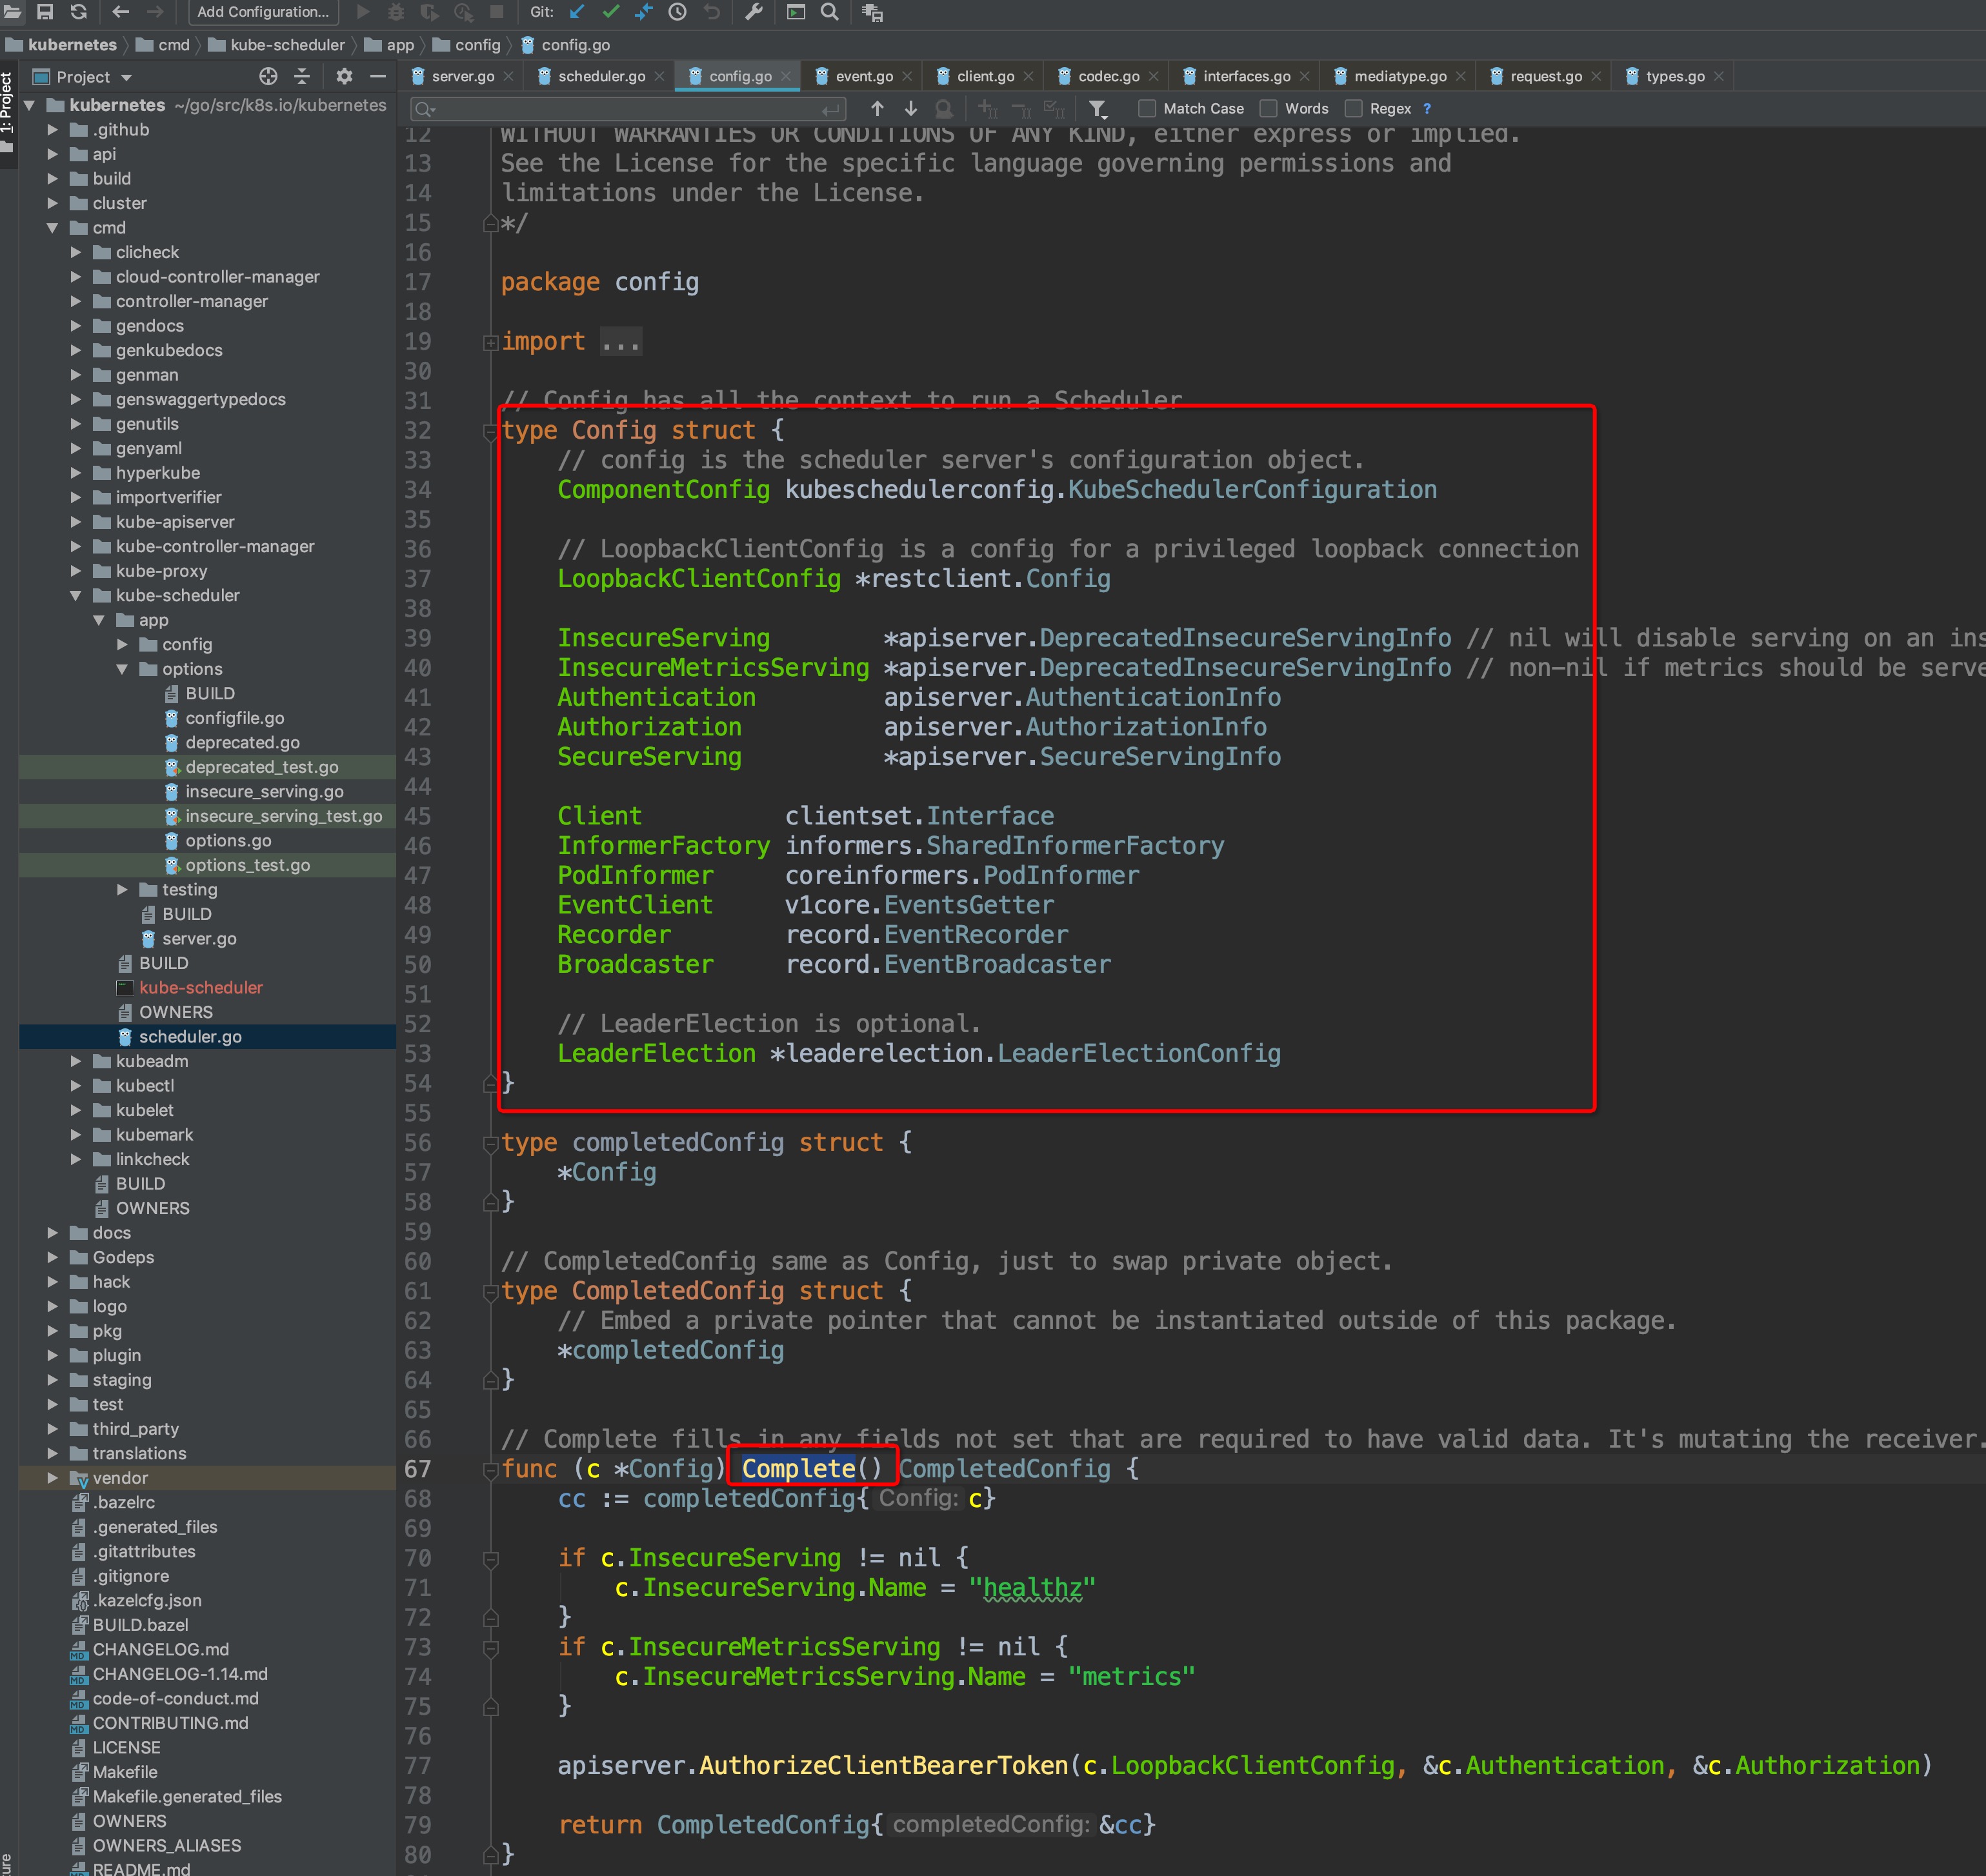Click the filter search results funnel icon
Screen dimensions: 1986x1876
pyautogui.click(x=1097, y=109)
